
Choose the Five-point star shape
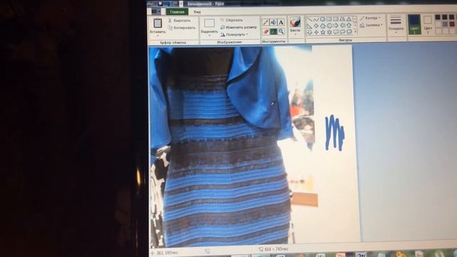pyautogui.click(x=323, y=32)
